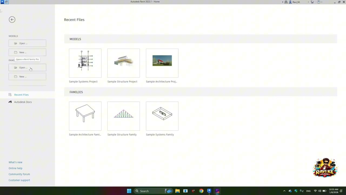Show hidden icons in system tray
This screenshot has height=195, width=346.
click(284, 191)
